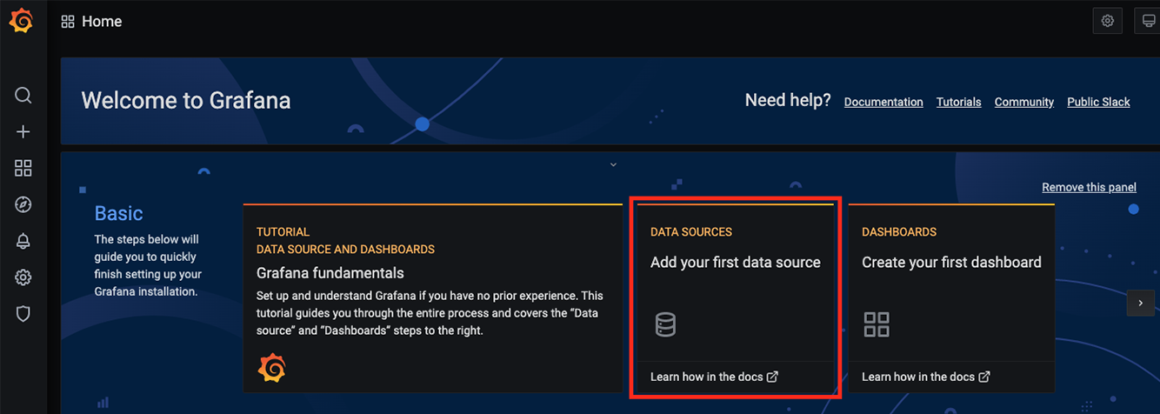Click the Basic heading
This screenshot has width=1160, height=414.
click(118, 213)
